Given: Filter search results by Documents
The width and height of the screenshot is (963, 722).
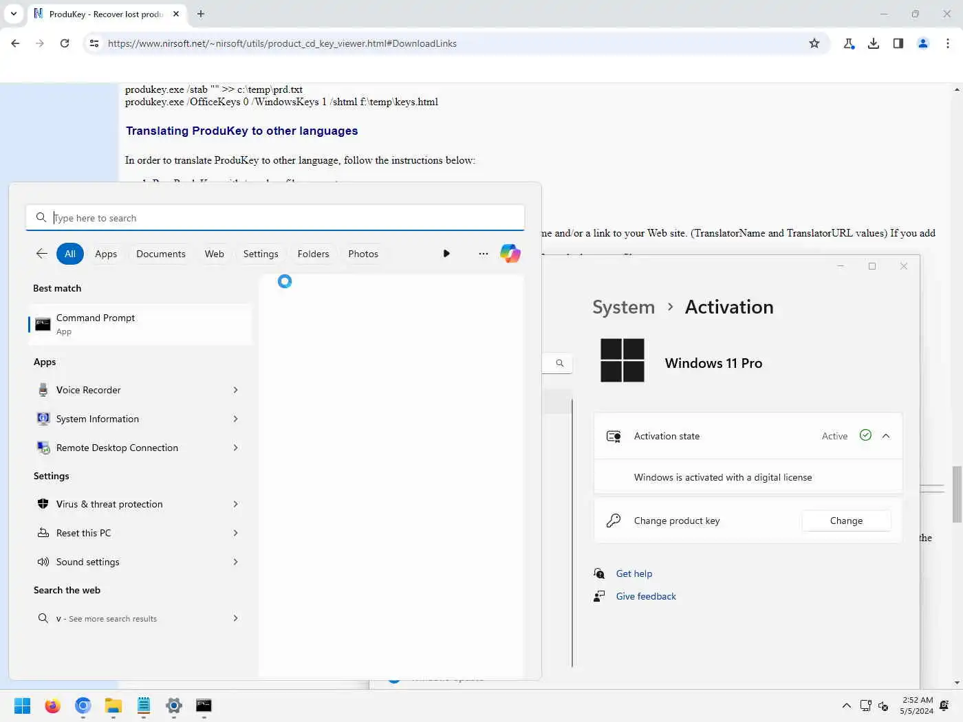Looking at the screenshot, I should point(161,254).
